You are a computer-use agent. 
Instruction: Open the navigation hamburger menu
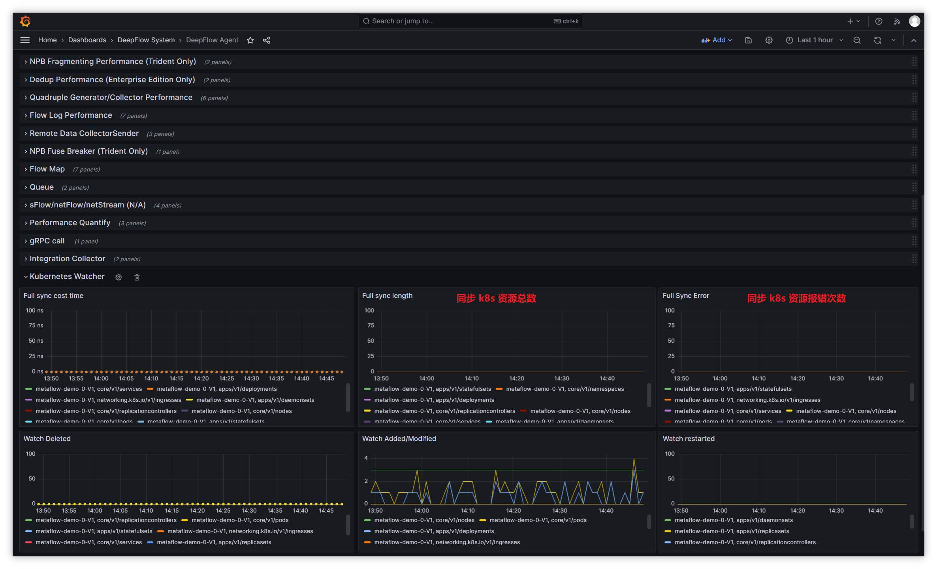(24, 40)
